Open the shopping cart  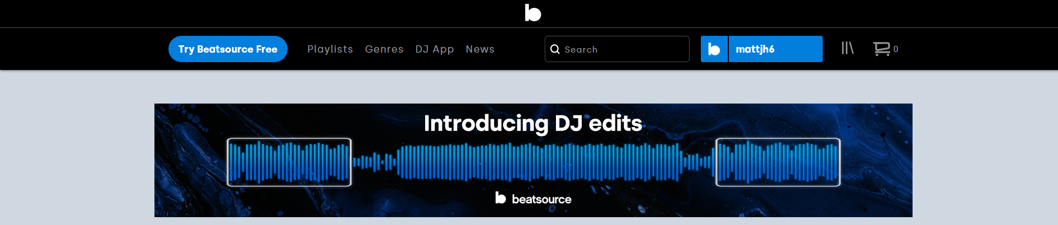885,49
